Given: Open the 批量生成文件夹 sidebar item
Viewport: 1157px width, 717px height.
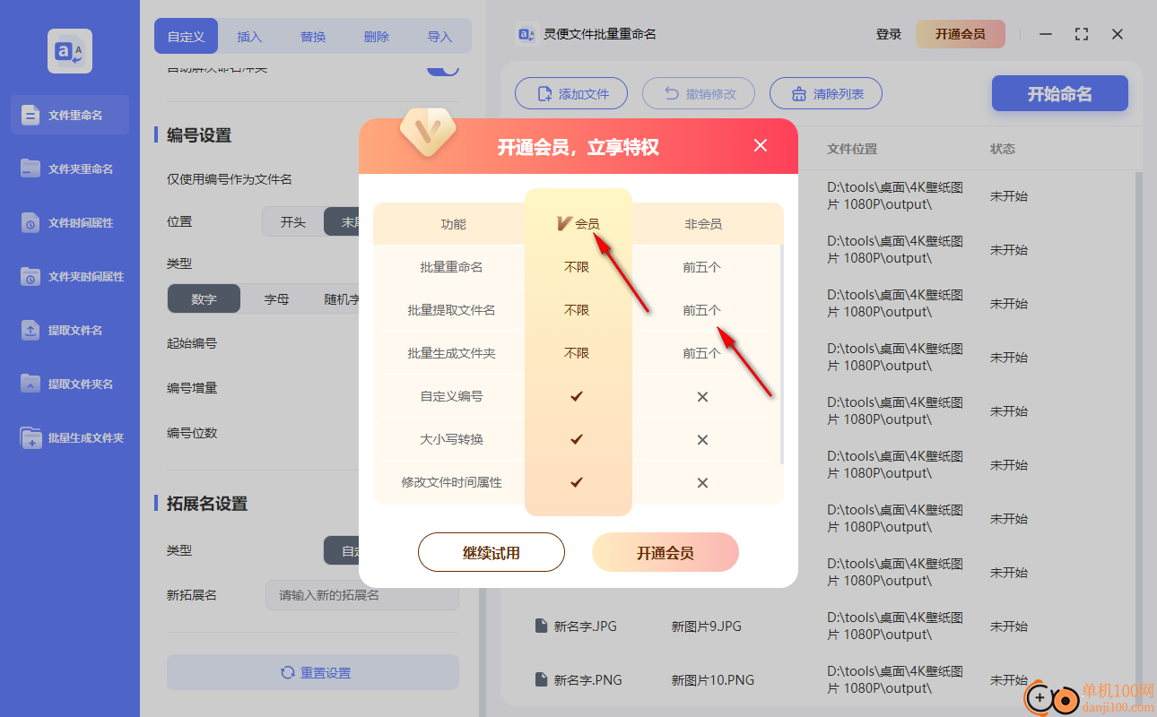Looking at the screenshot, I should pos(70,437).
